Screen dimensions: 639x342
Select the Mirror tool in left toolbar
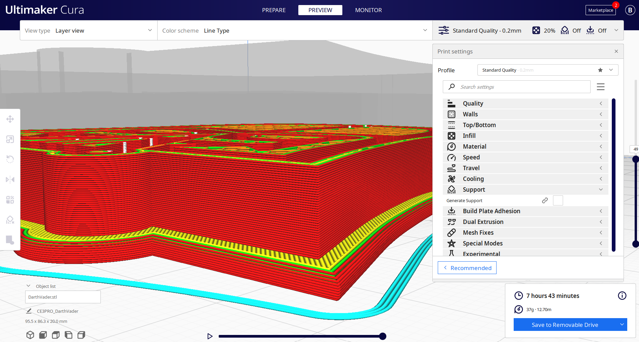[x=10, y=180]
